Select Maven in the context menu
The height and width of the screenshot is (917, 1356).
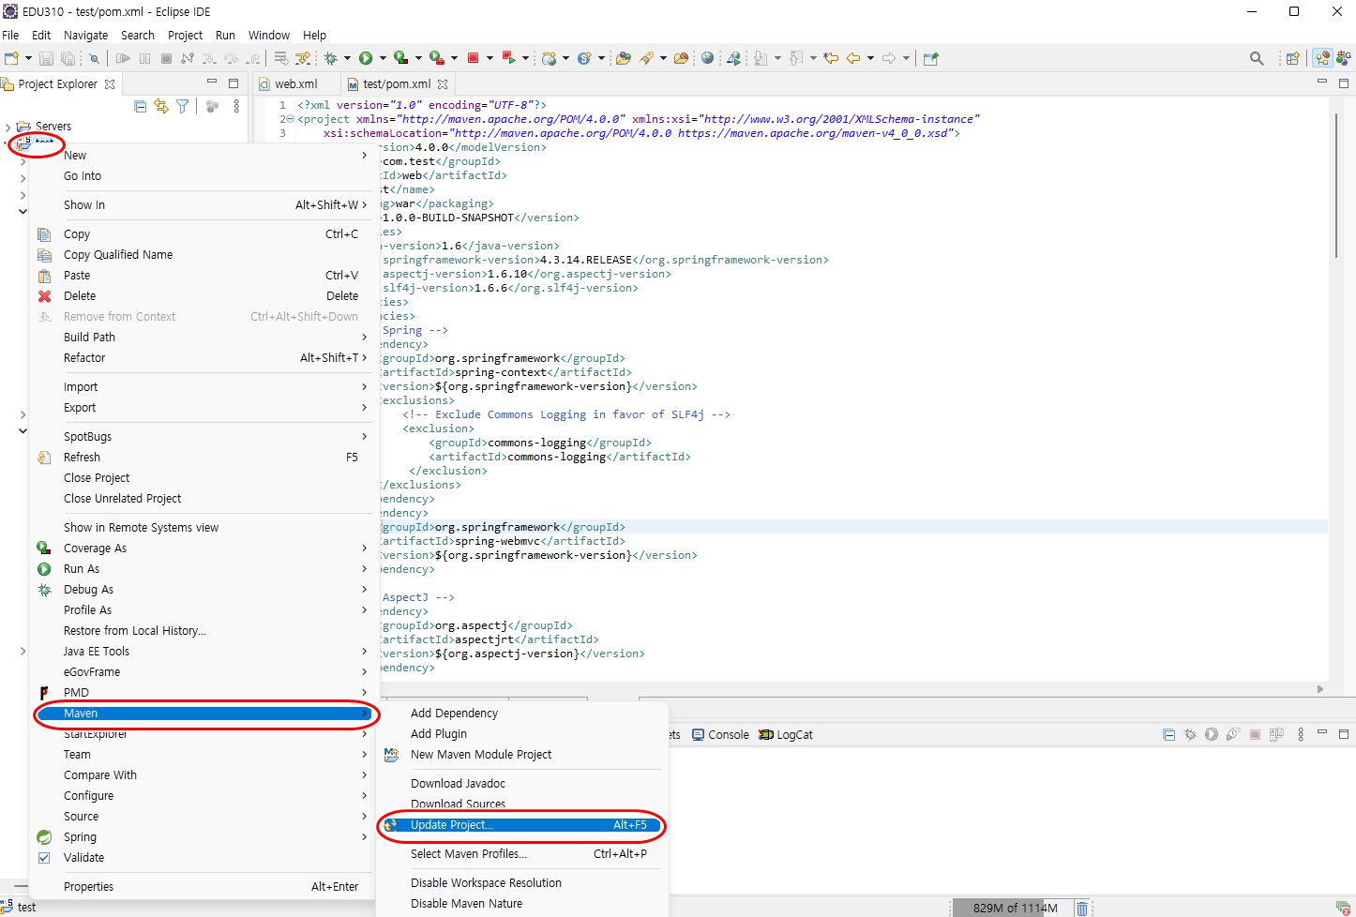(x=204, y=714)
